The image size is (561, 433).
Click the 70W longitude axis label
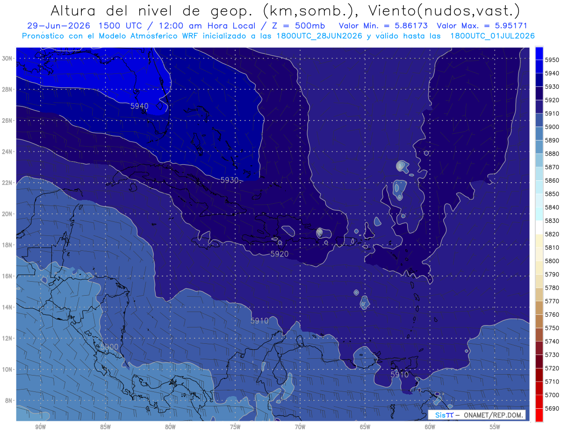[x=300, y=427]
